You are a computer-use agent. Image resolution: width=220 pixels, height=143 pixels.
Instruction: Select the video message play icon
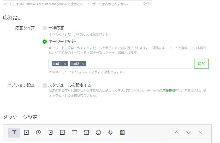62,133
